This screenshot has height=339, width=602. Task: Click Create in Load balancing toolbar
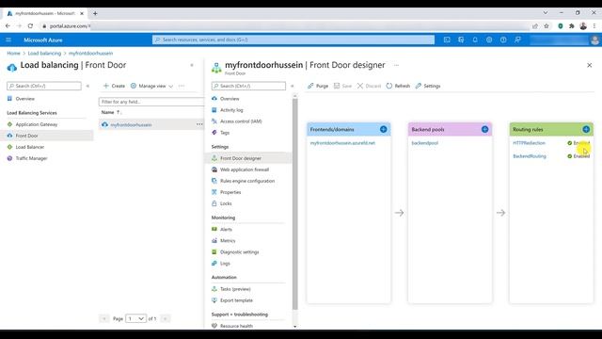tap(114, 86)
